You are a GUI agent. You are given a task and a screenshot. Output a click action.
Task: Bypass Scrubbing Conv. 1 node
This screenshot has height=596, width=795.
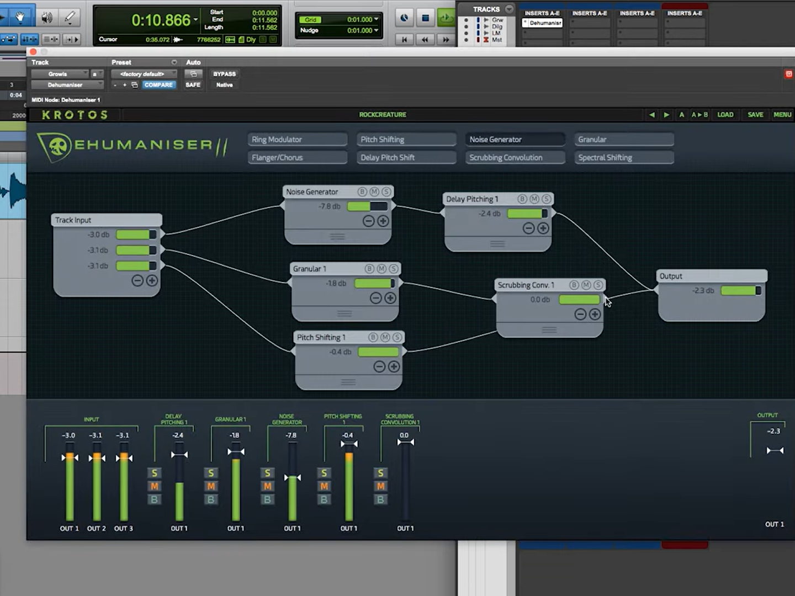(574, 285)
